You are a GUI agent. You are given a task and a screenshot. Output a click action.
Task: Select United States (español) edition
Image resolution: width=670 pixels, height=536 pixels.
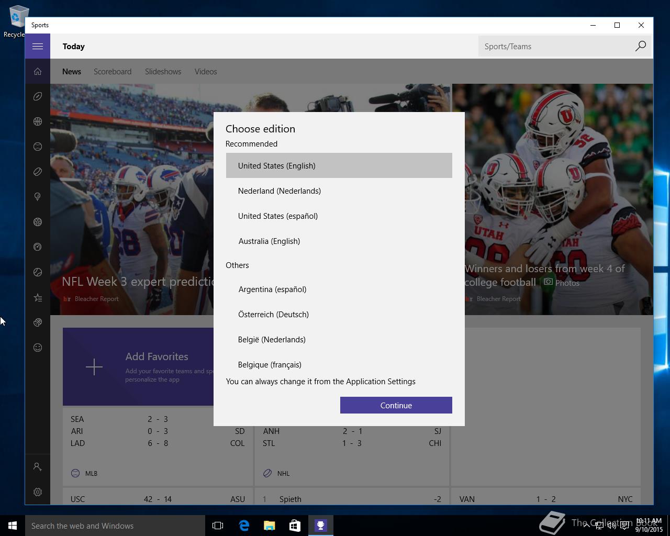click(x=339, y=216)
